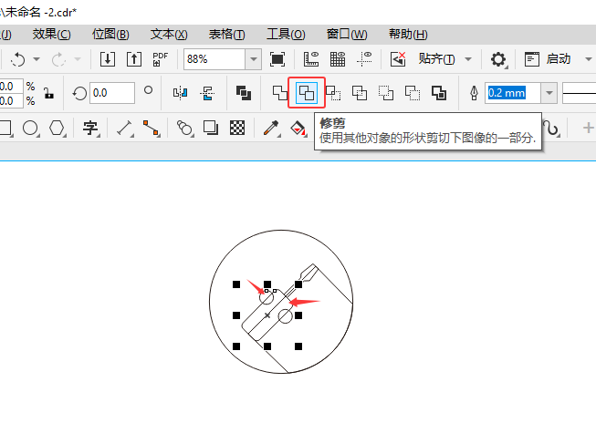Click the weld (合并) shaping icon
Viewport: 596px width, 444px height.
tap(280, 93)
